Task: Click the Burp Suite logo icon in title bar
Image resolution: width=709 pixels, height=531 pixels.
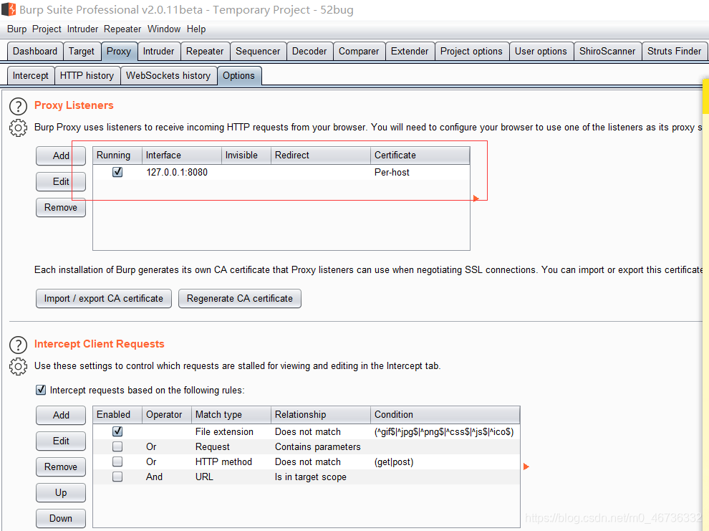Action: pos(9,9)
